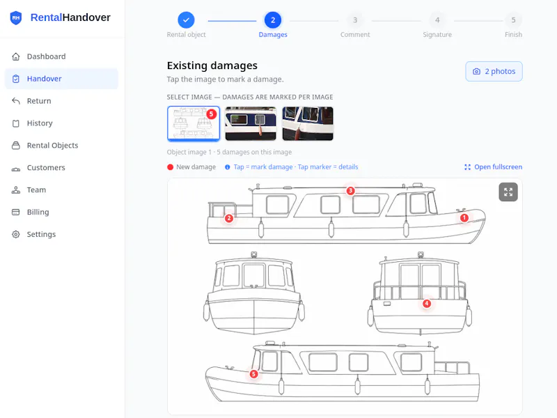Select the second boat window photo thumbnail
The image size is (557, 418).
click(251, 124)
